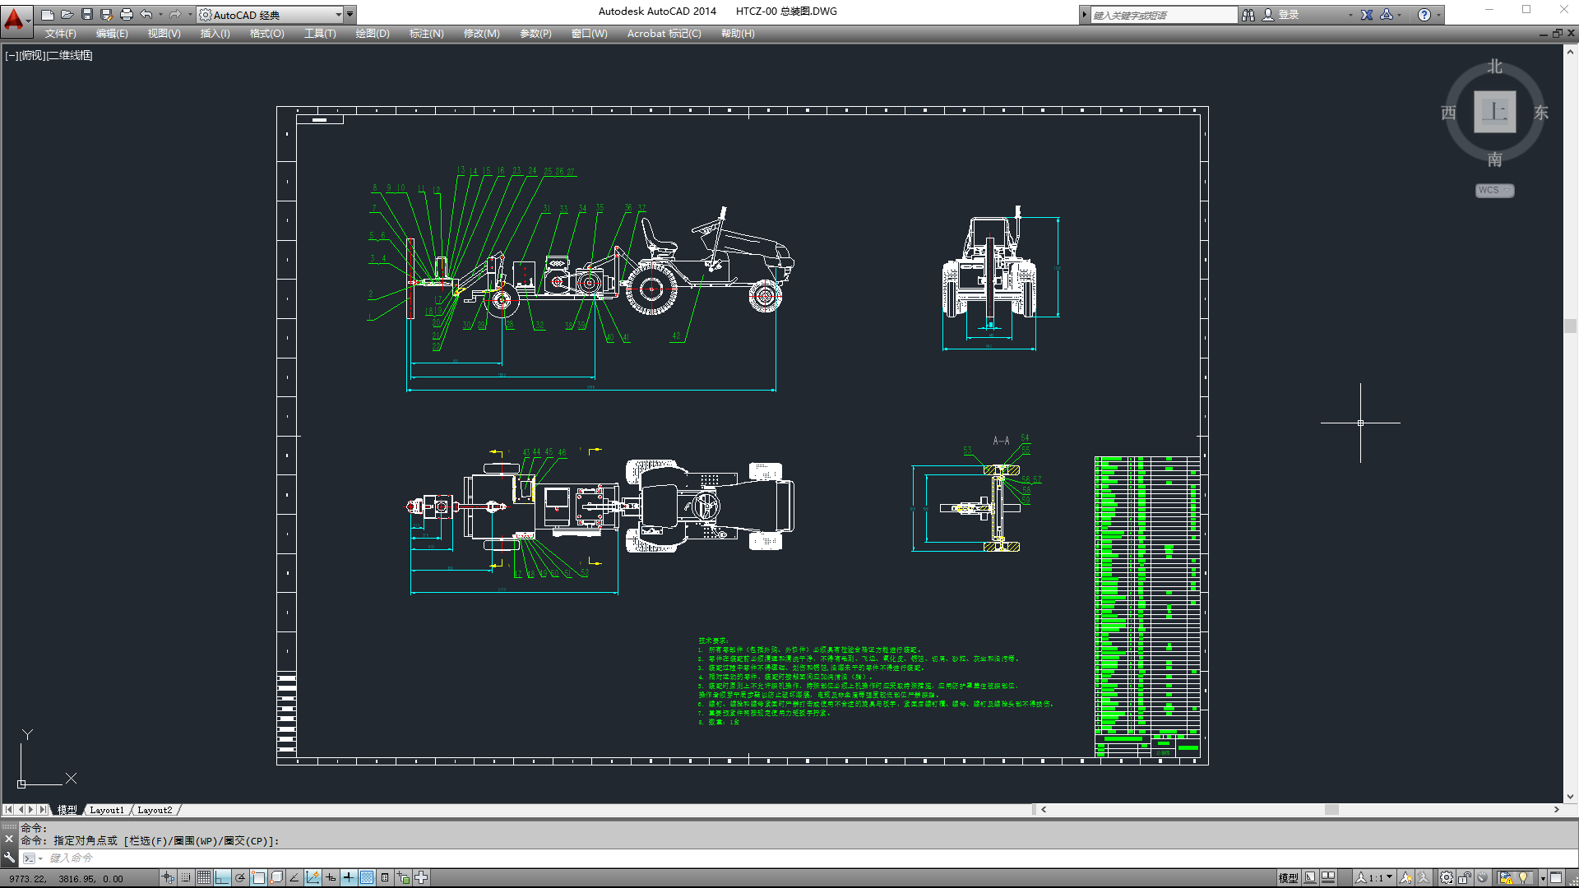Viewport: 1579px width, 888px height.
Task: Click the Save icon in quick access toolbar
Action: (87, 15)
